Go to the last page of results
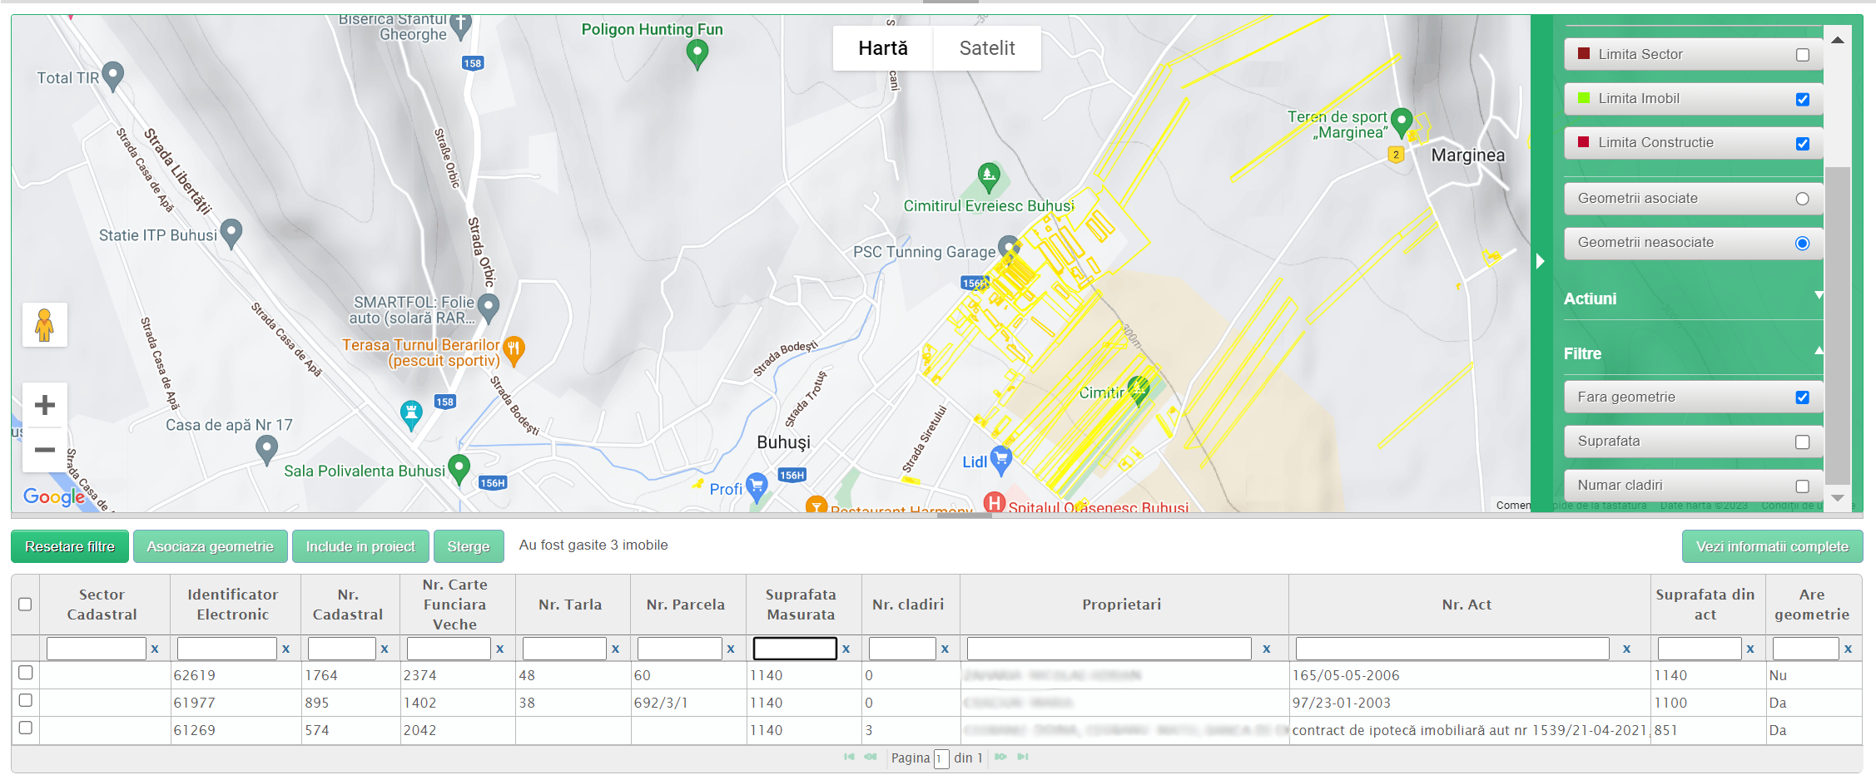 tap(1023, 757)
